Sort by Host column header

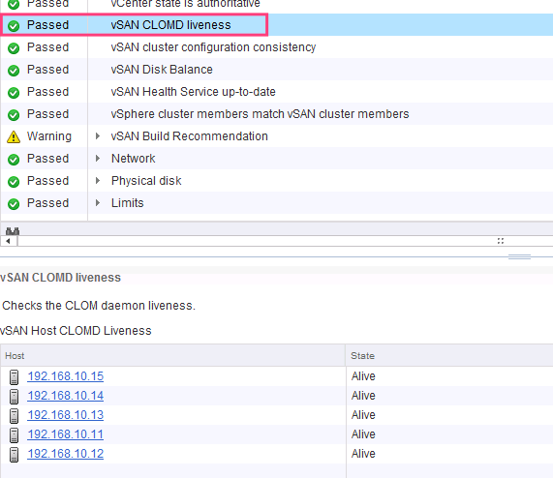(172, 355)
